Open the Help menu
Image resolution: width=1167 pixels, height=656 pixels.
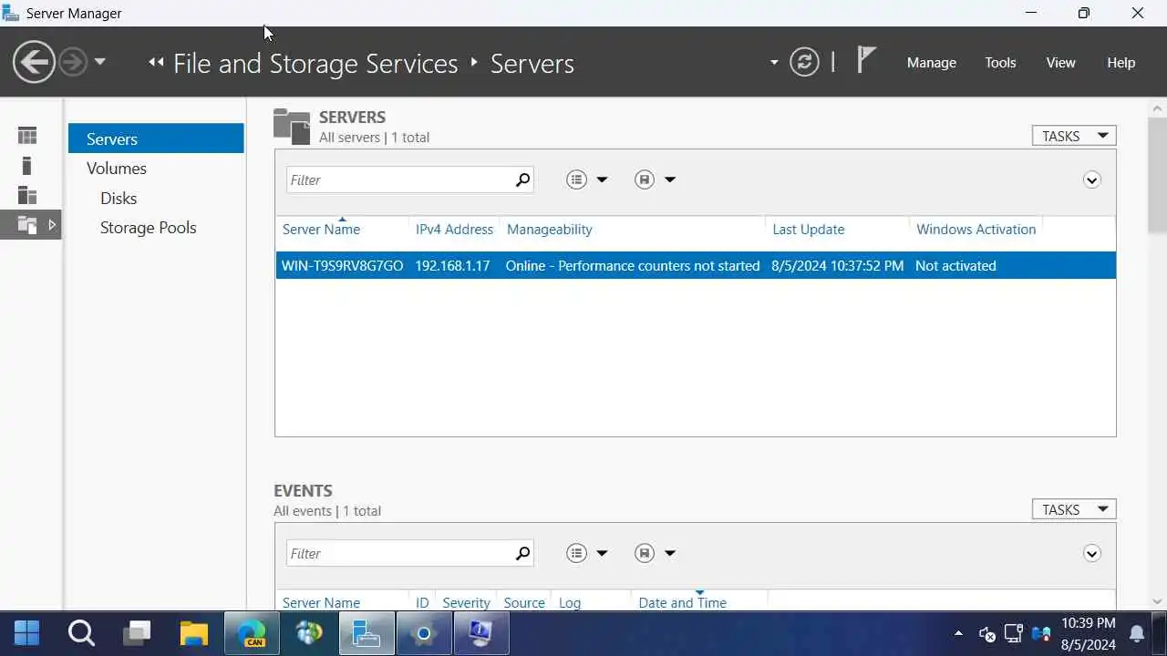1121,63
